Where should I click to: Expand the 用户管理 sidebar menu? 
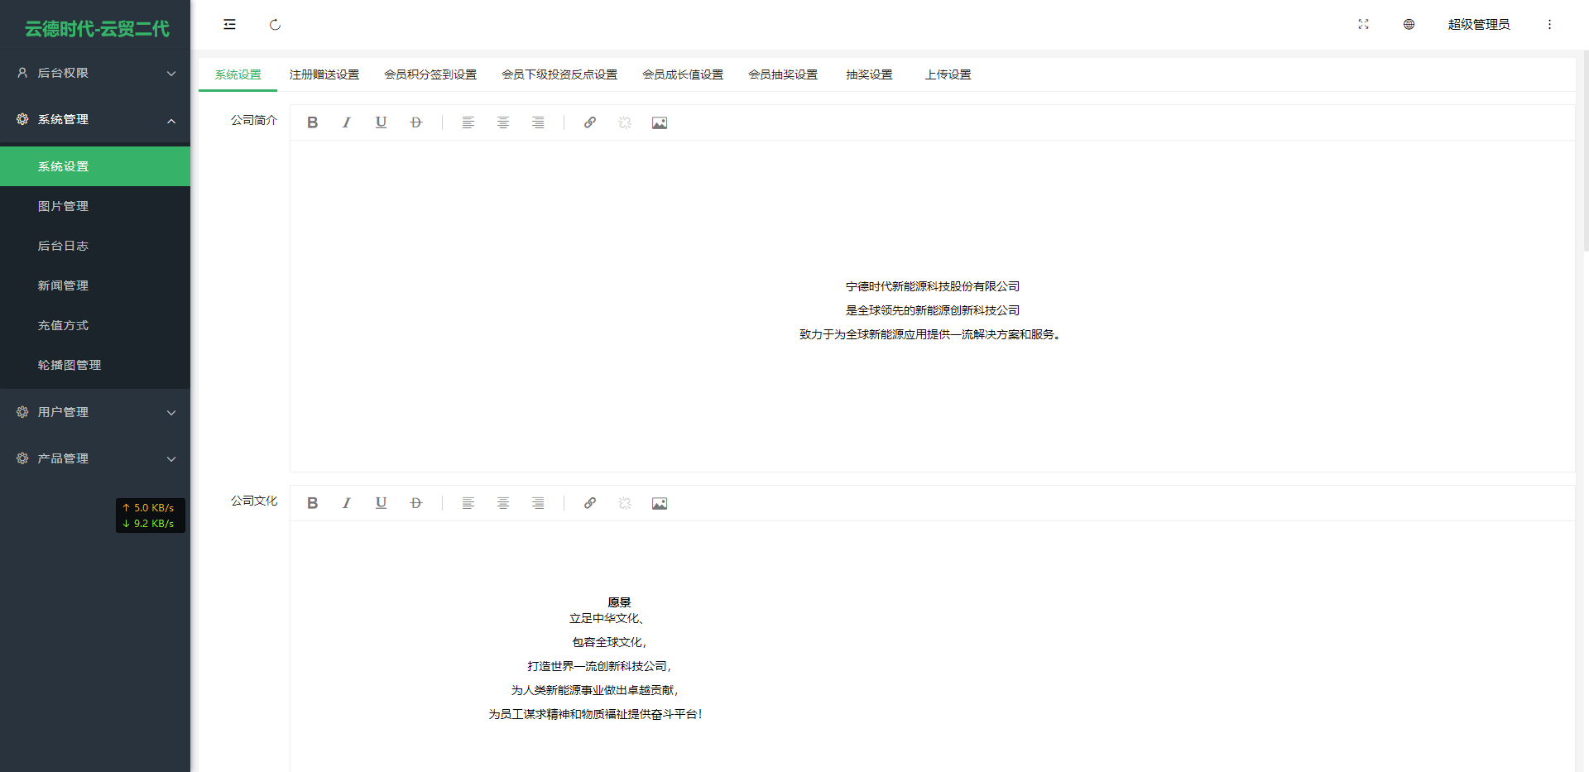pyautogui.click(x=95, y=412)
